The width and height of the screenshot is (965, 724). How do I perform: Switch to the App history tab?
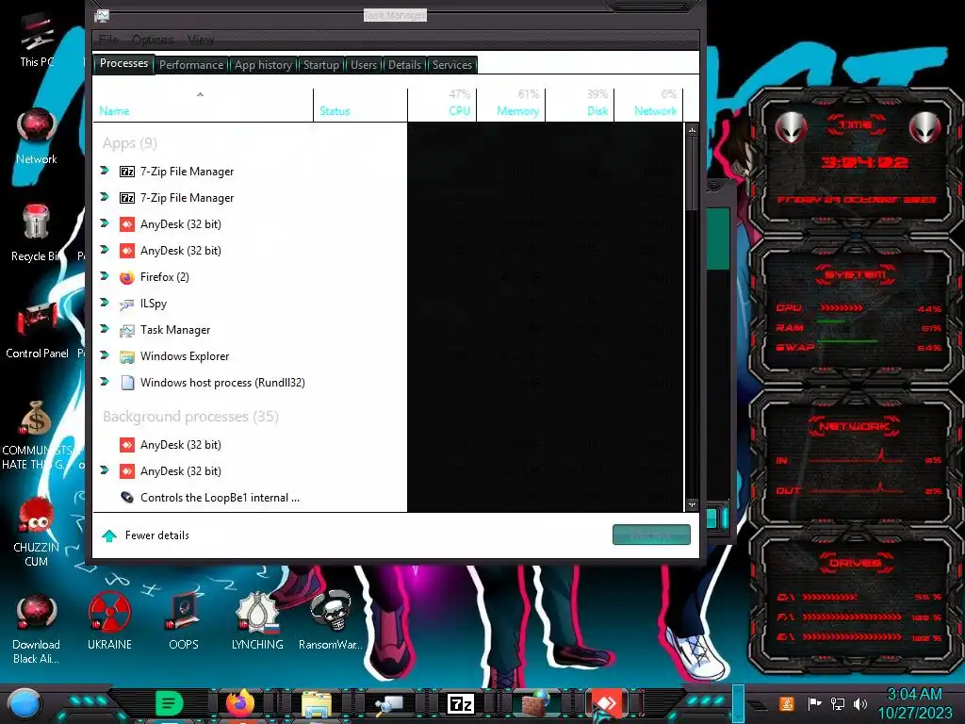tap(263, 65)
